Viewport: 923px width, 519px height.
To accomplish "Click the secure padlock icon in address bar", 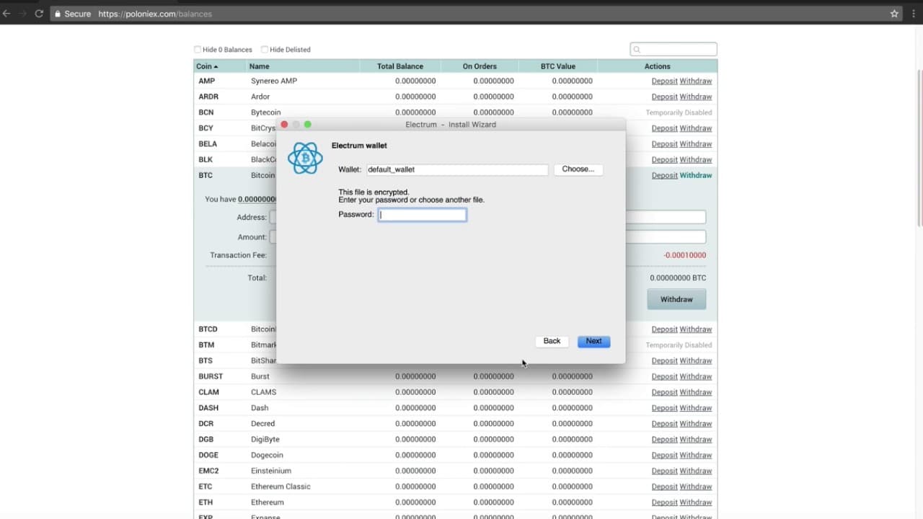I will click(x=58, y=14).
